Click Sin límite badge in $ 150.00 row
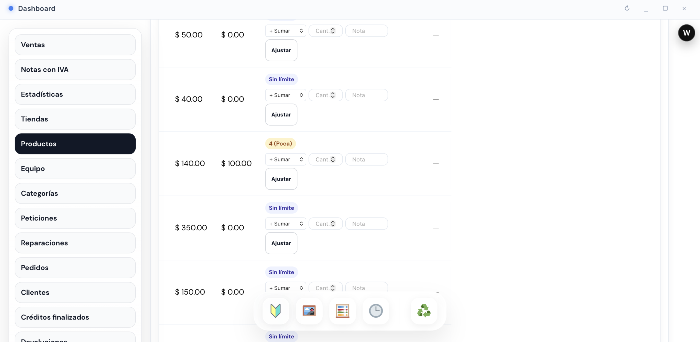Image resolution: width=700 pixels, height=342 pixels. pos(281,272)
